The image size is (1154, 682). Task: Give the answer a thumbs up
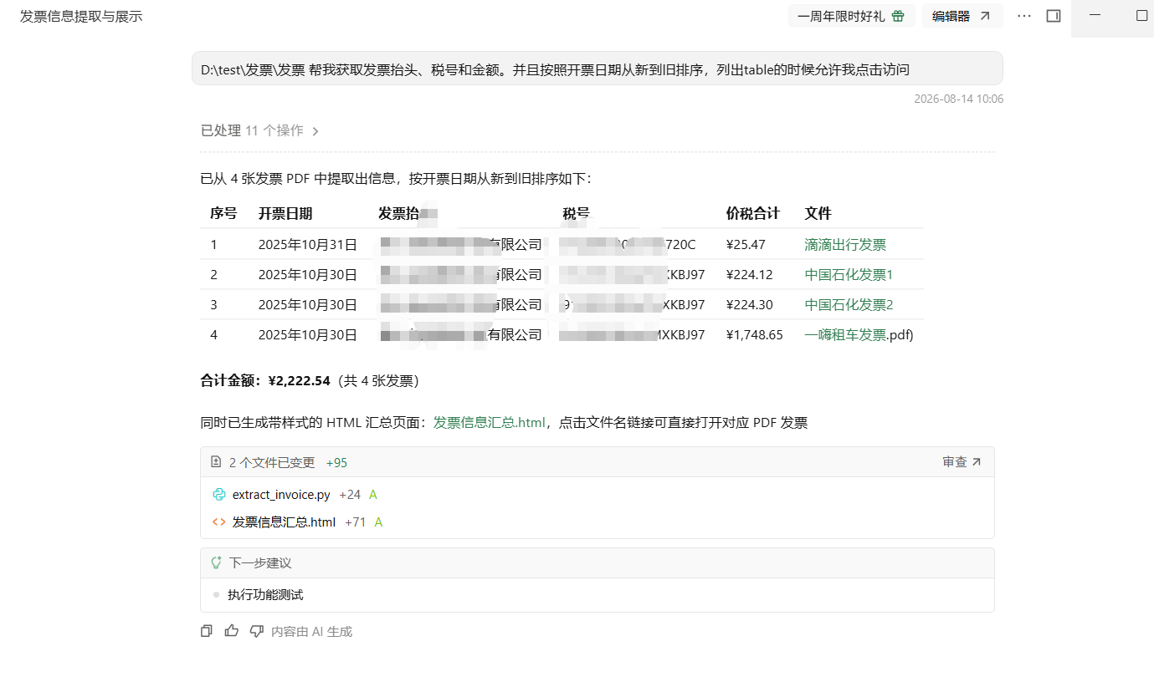(x=232, y=631)
